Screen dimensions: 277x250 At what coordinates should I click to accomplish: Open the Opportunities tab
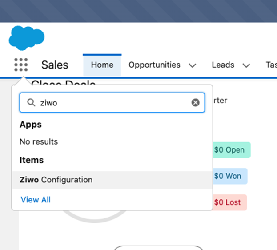pos(154,65)
